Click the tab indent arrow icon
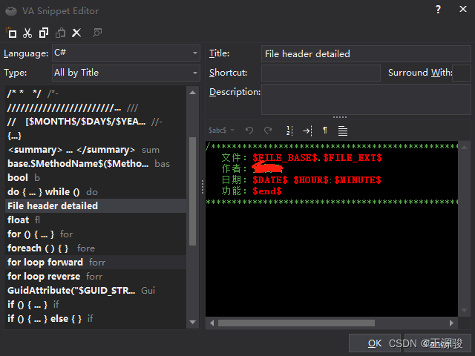Viewport: 475px width, 356px height. [307, 131]
